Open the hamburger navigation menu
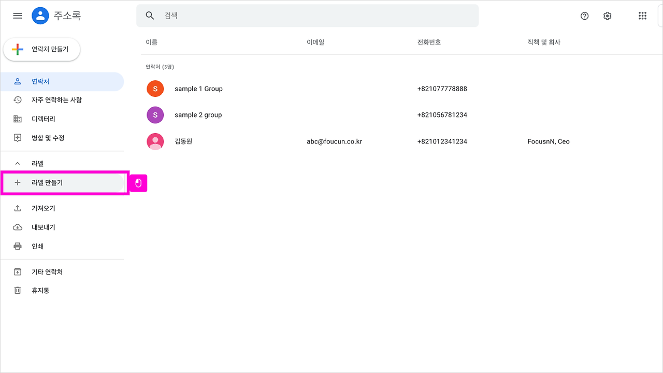This screenshot has width=663, height=373. coord(17,16)
